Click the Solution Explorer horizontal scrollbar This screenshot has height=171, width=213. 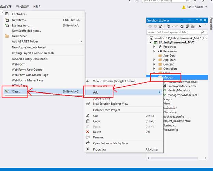pyautogui.click(x=174, y=158)
